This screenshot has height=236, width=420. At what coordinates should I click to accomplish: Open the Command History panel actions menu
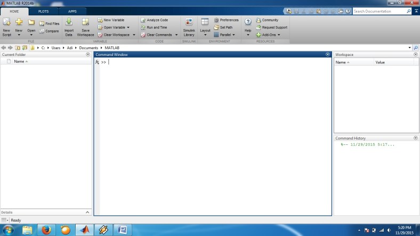[x=416, y=138]
